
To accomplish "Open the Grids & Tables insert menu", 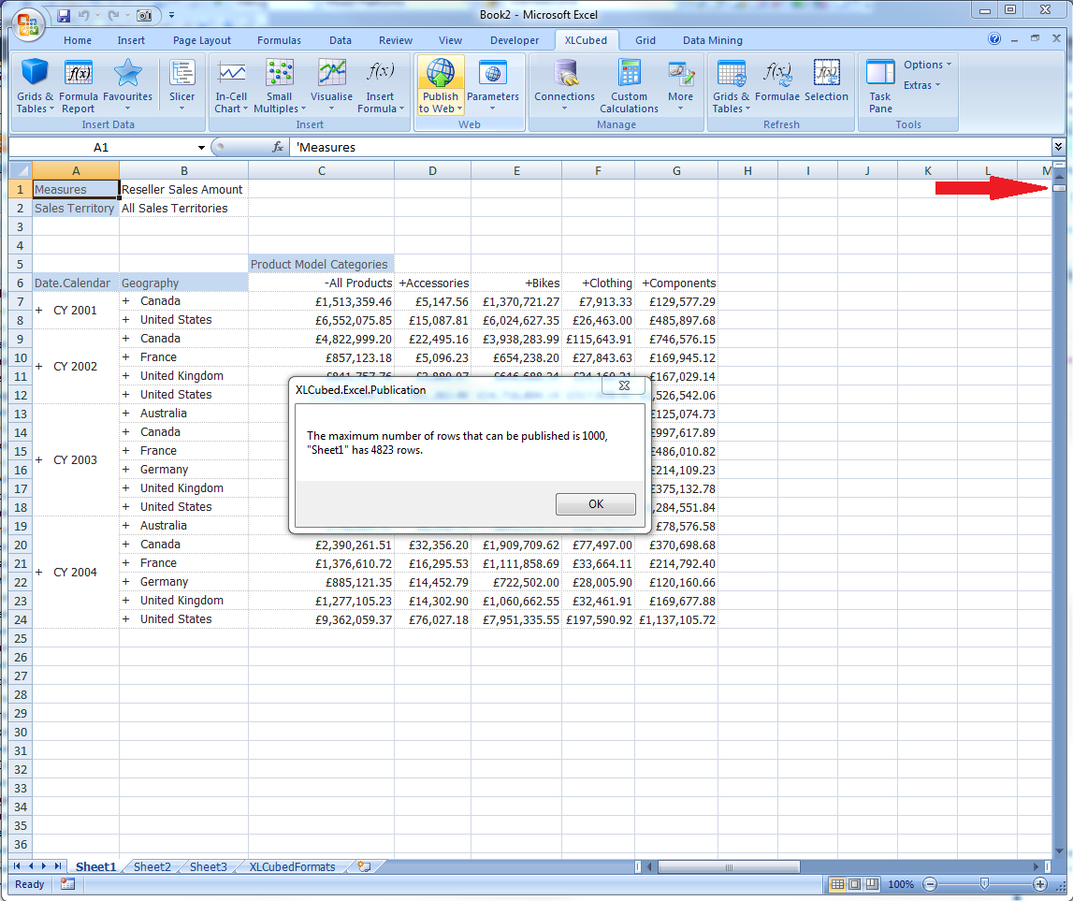I will (35, 85).
